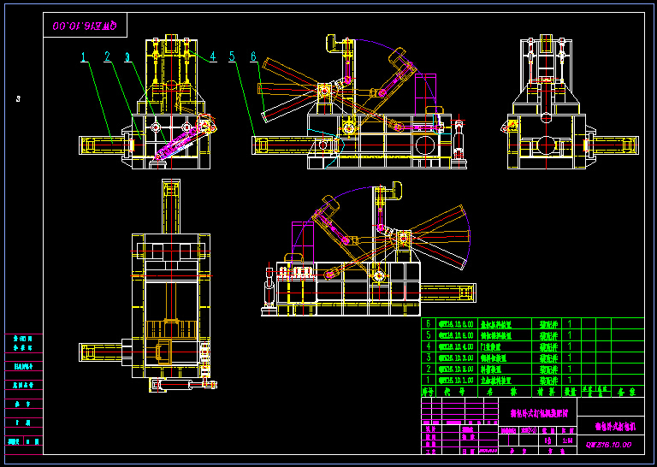Select balloon number 6 callout label

(x=253, y=56)
